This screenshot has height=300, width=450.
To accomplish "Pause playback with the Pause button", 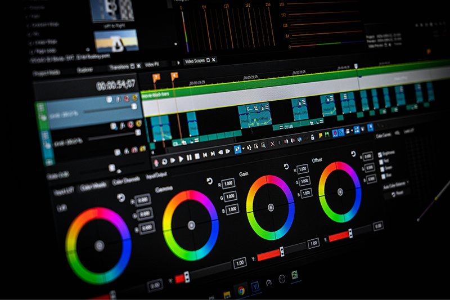I will pyautogui.click(x=189, y=158).
